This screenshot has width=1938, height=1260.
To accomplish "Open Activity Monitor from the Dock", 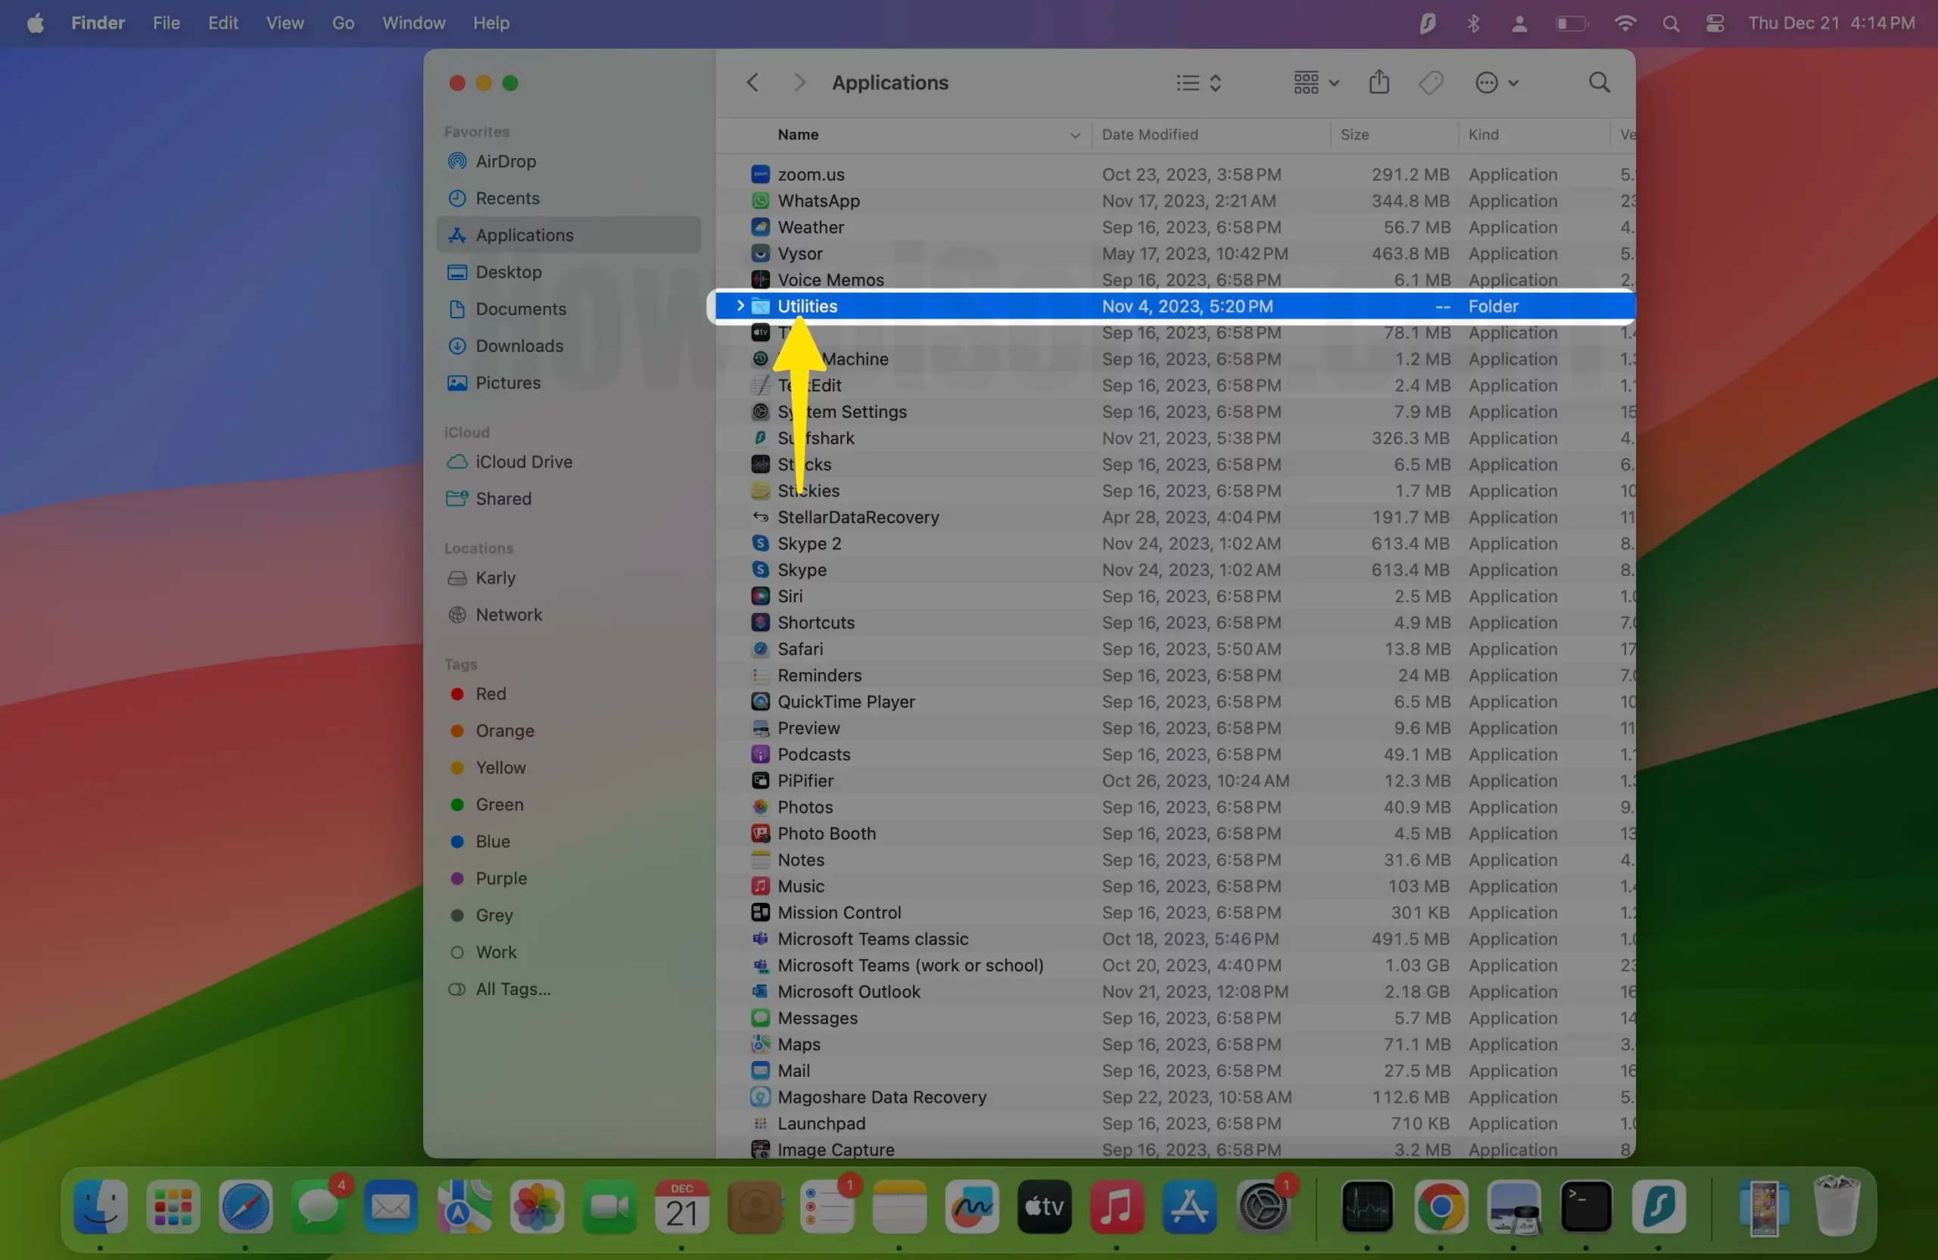I will pos(1367,1207).
